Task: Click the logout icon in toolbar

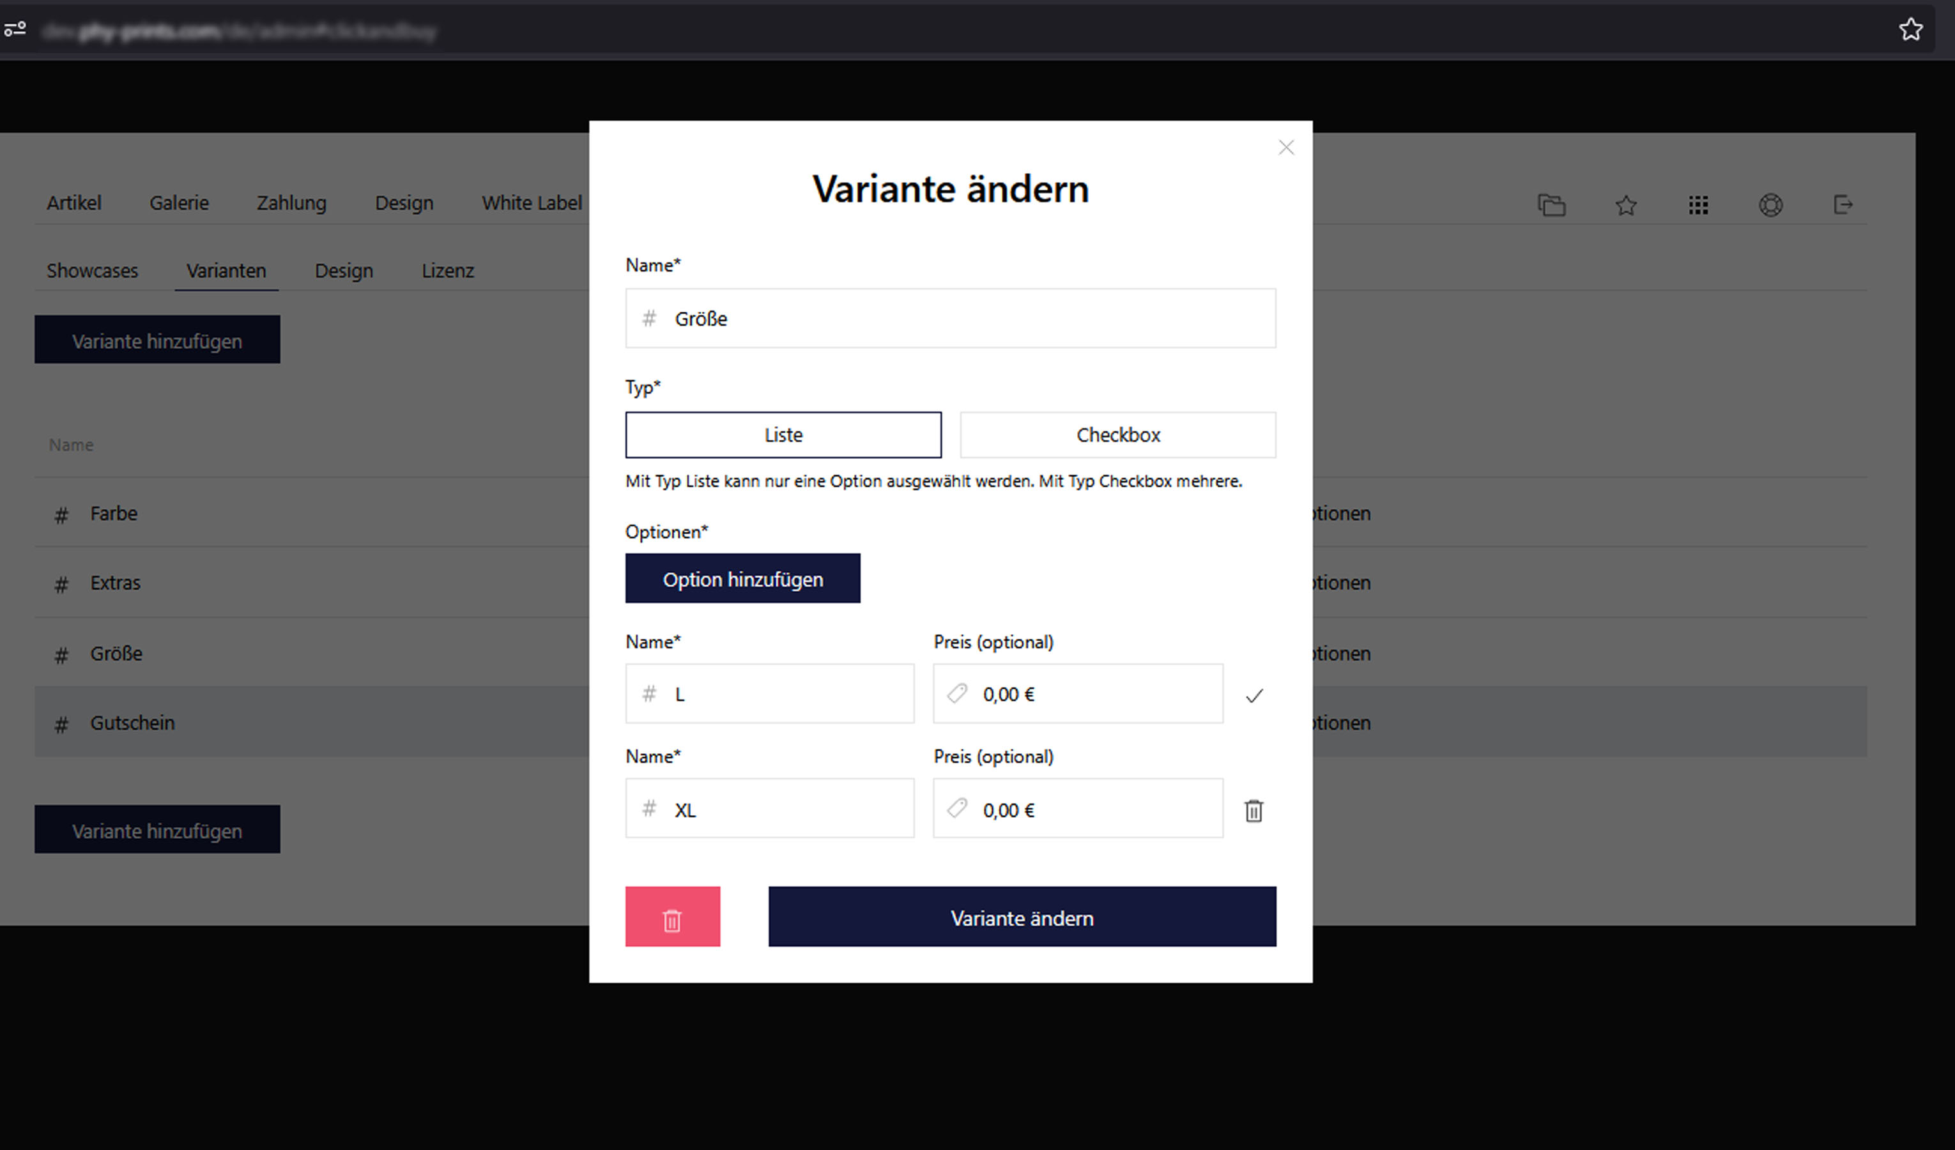Action: pyautogui.click(x=1843, y=205)
